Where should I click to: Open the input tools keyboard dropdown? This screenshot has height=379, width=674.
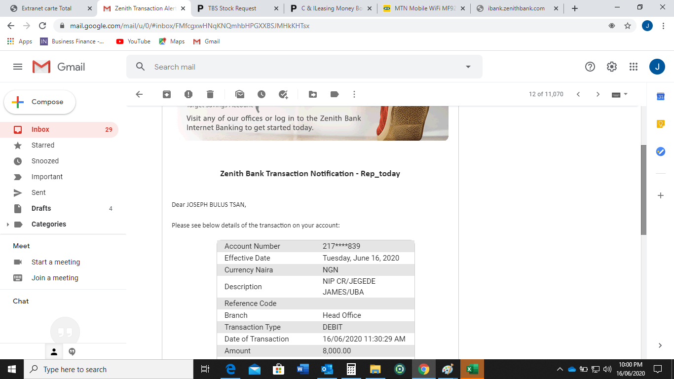620,94
